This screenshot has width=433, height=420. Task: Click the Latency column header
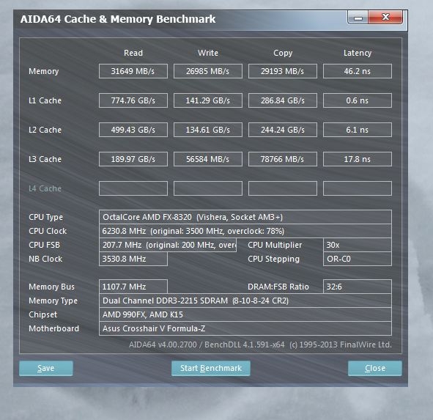click(358, 53)
